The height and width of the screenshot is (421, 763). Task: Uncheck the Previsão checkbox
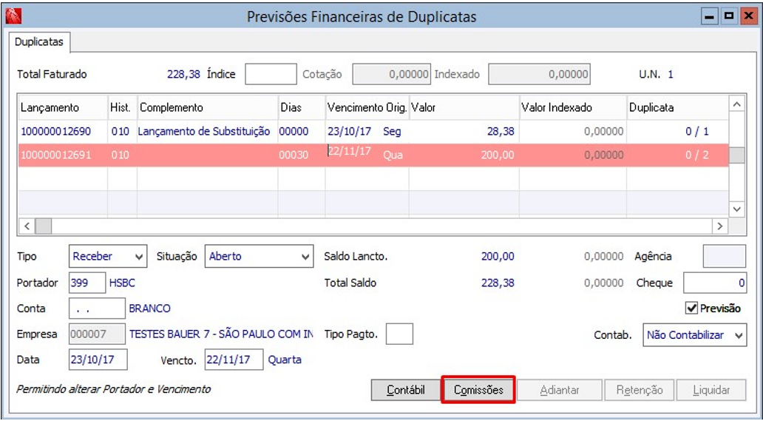point(691,309)
